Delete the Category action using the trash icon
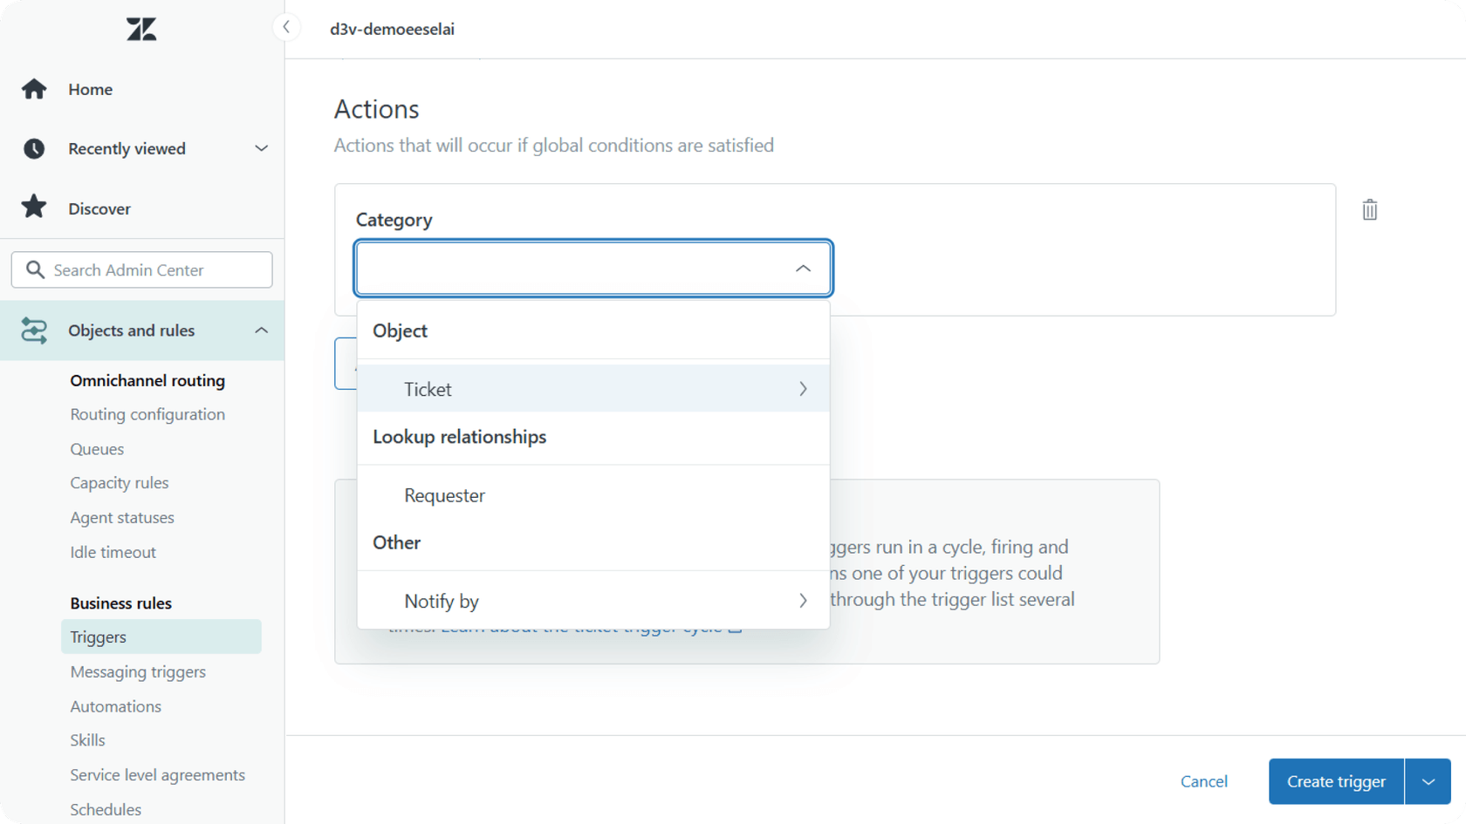The height and width of the screenshot is (824, 1466). pyautogui.click(x=1369, y=209)
